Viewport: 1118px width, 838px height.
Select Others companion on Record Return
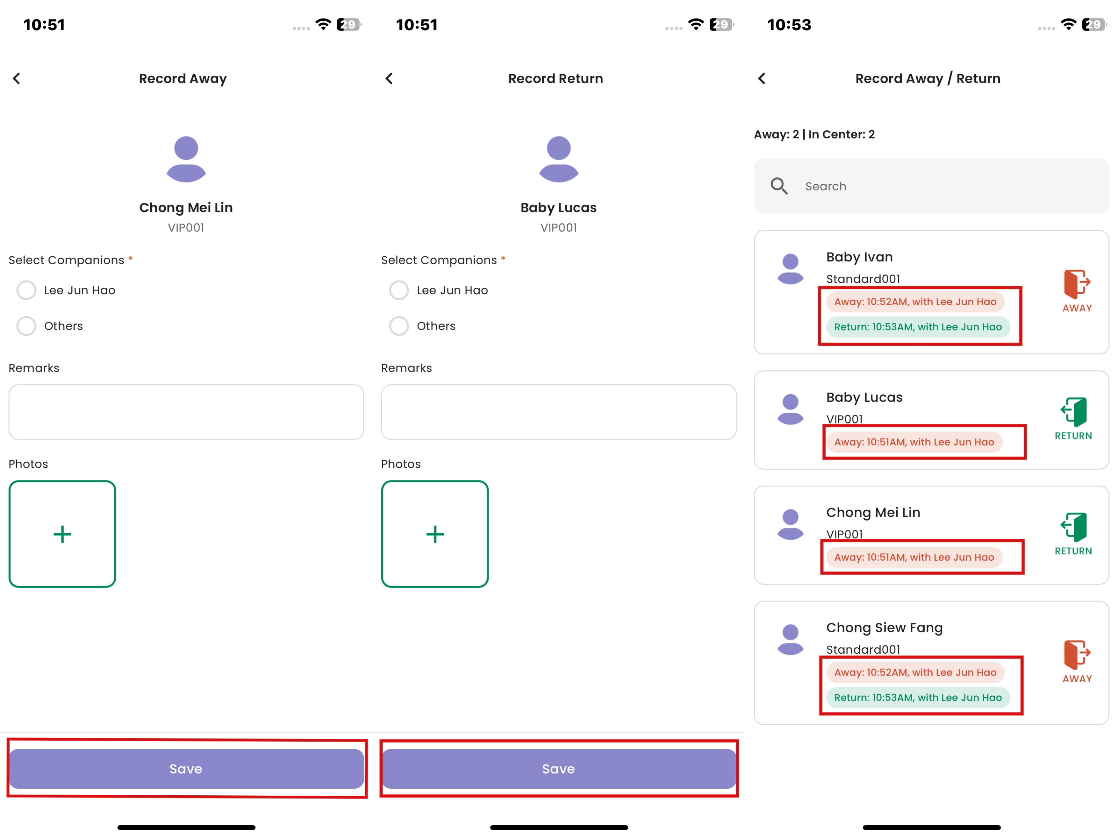[x=399, y=326]
